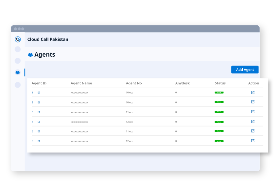Viewport: 278px width, 196px height.
Task: Open external link icon for agent 1
Action: [39, 93]
